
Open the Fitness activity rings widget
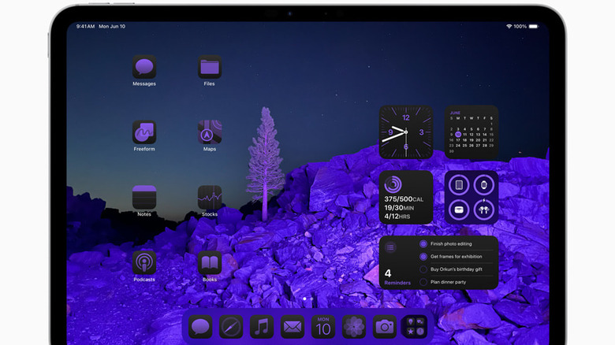[x=406, y=197]
